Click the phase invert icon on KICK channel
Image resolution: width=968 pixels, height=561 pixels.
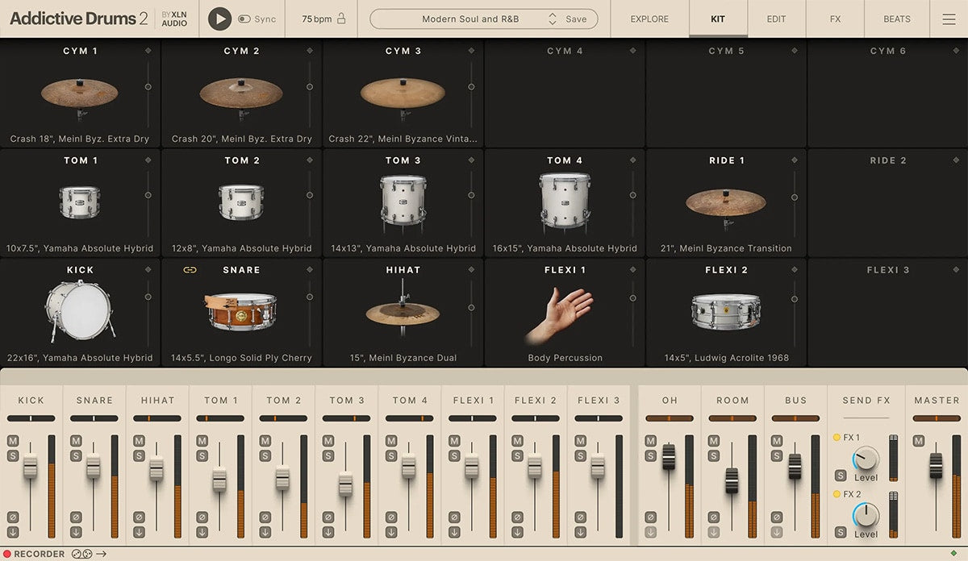tap(13, 517)
